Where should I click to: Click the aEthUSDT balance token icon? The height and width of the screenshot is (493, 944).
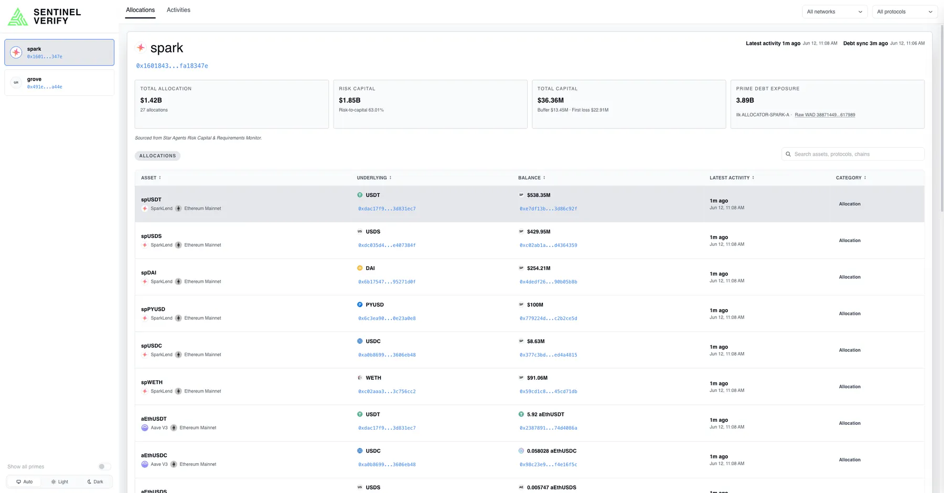pos(521,414)
